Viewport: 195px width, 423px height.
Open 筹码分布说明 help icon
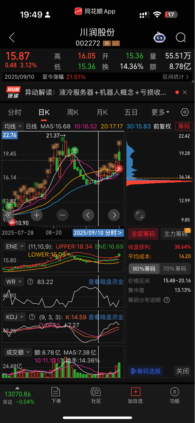[167, 300]
